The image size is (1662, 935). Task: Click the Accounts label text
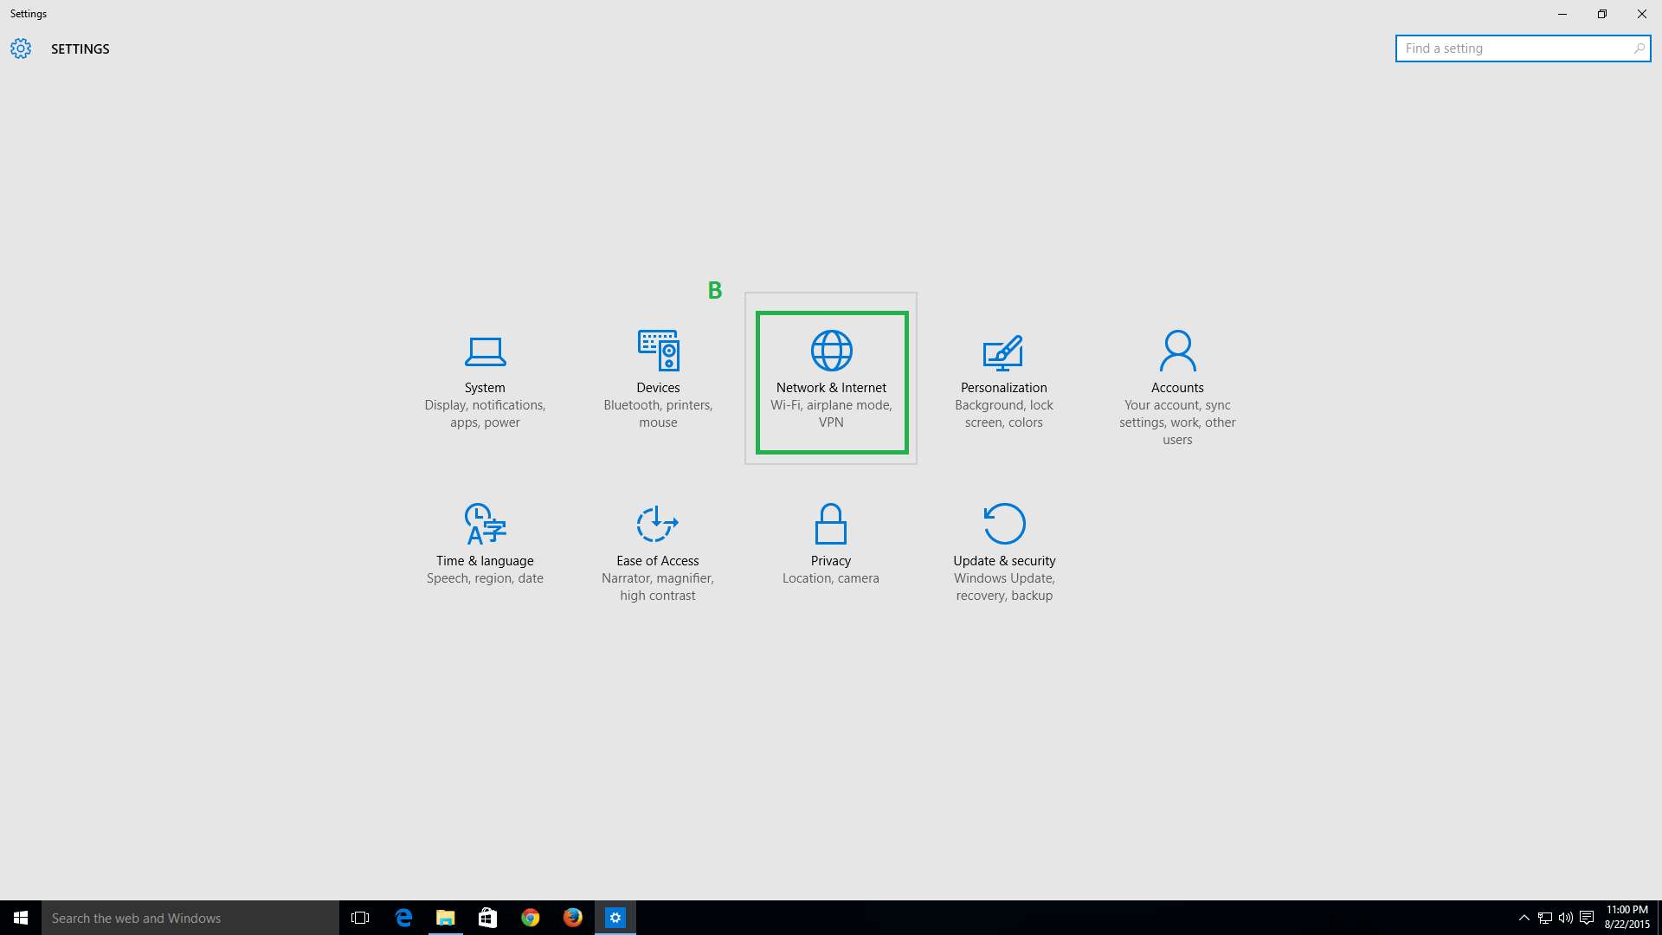[x=1177, y=388]
